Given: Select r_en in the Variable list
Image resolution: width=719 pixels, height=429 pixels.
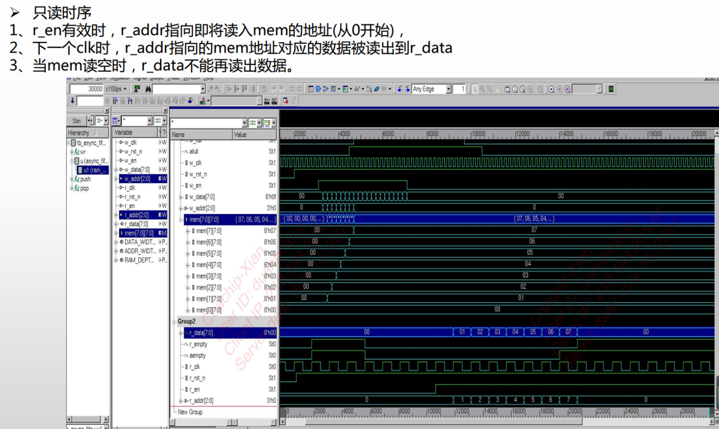Looking at the screenshot, I should [x=129, y=206].
